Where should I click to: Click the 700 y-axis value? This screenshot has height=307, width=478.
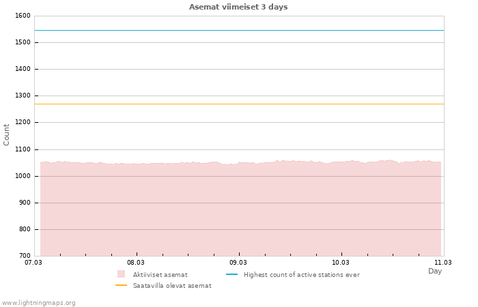tap(24, 256)
